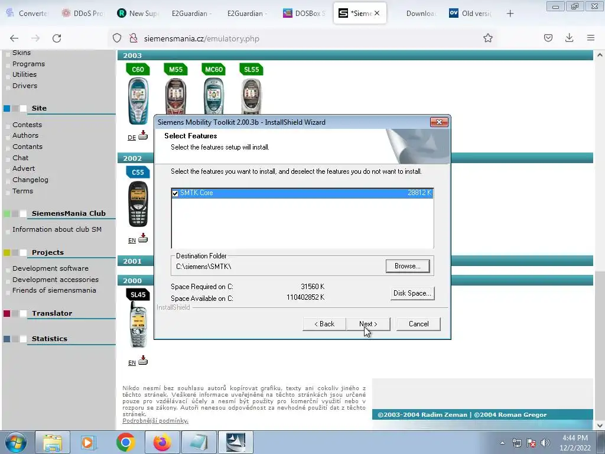The image size is (605, 454).
Task: Open the Translator section heading
Action: 52,313
